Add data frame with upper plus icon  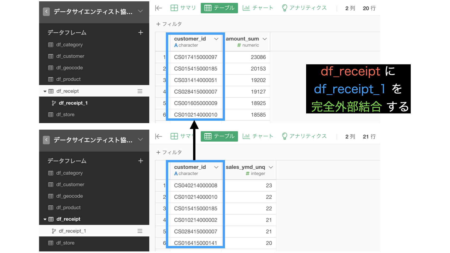(x=141, y=32)
